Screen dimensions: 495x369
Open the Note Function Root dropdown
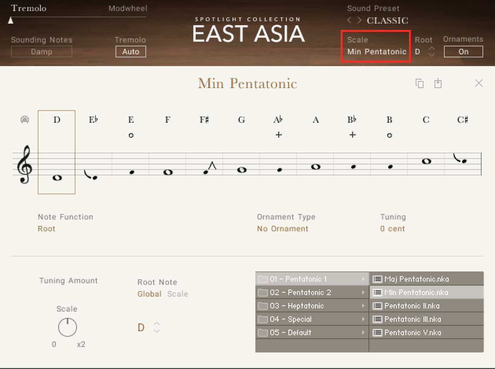click(x=46, y=229)
